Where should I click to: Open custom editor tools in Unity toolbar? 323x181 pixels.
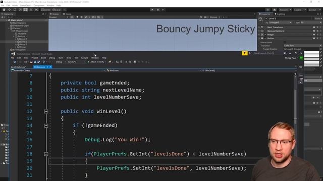point(36,10)
